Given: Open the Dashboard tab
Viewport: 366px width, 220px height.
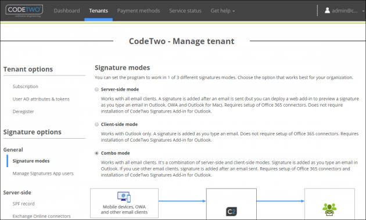Looking at the screenshot, I should click(x=67, y=10).
